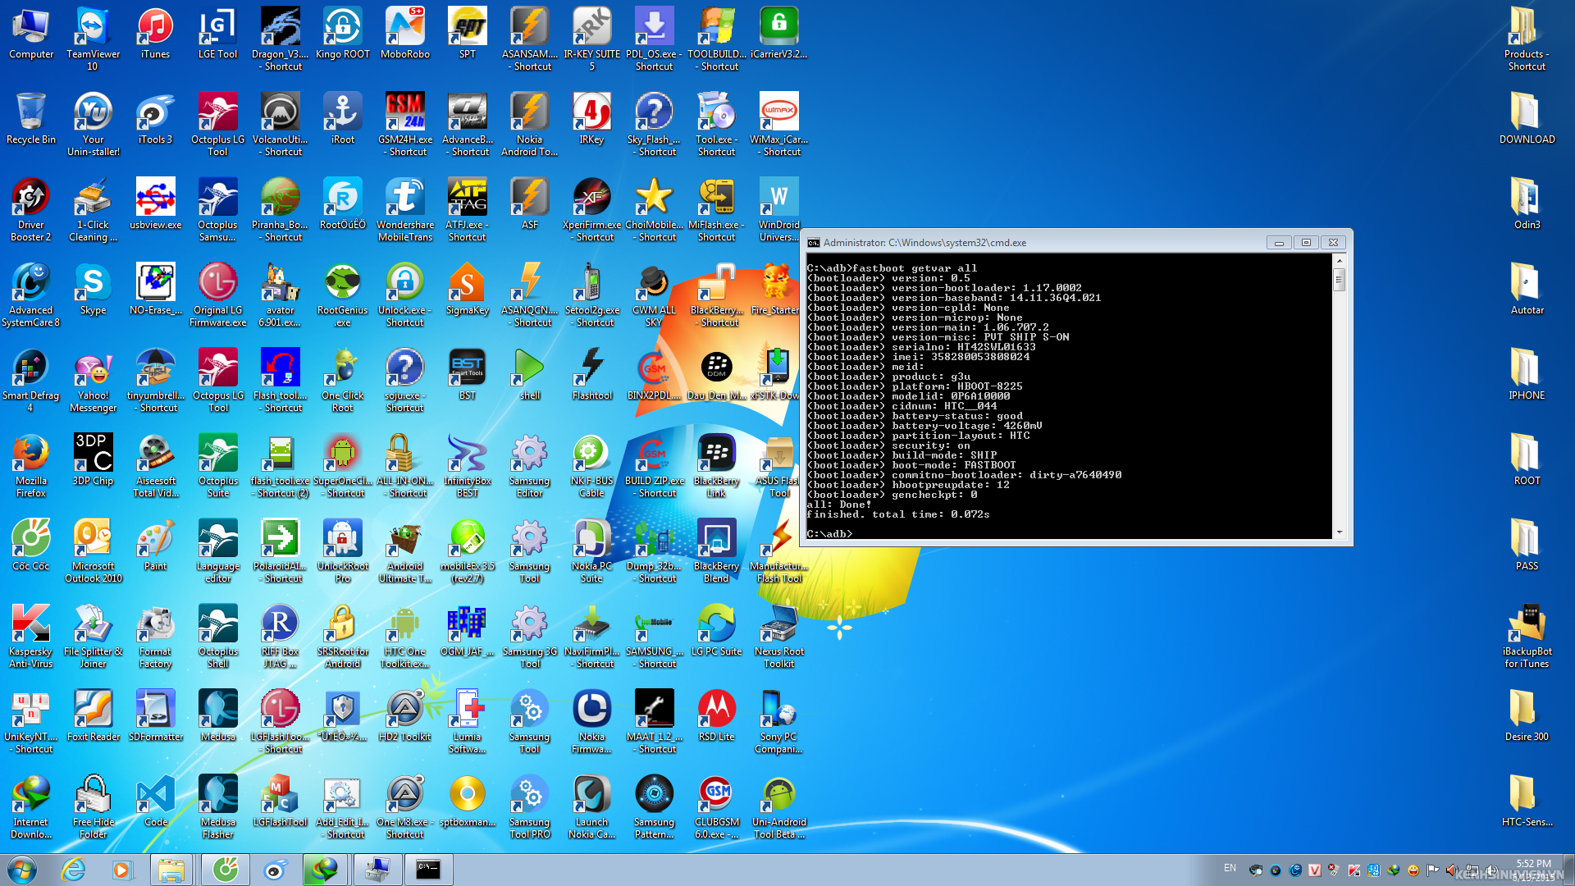Open the iTools 3 desktop icon

pos(155,118)
